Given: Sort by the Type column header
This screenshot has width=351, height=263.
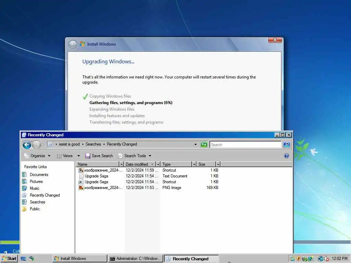Looking at the screenshot, I should coord(176,164).
